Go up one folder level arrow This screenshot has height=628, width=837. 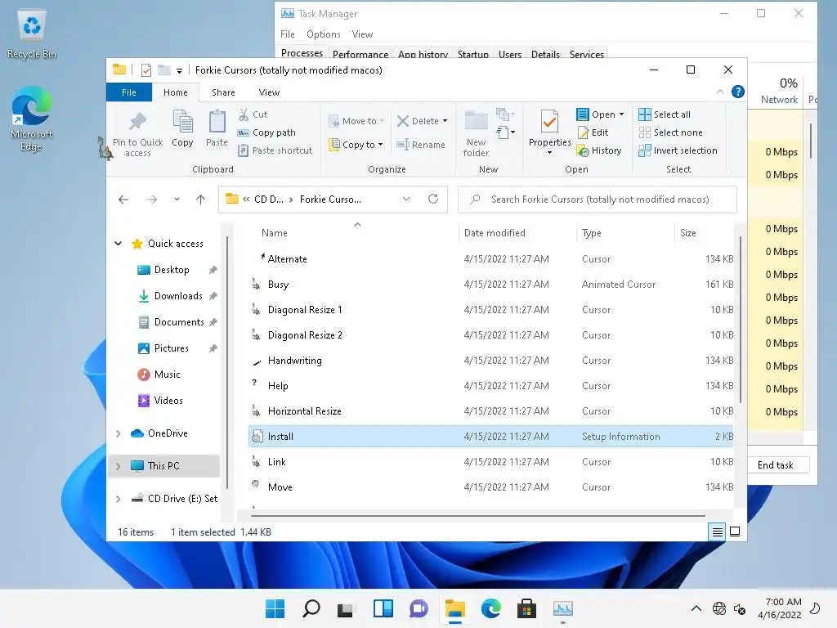201,200
